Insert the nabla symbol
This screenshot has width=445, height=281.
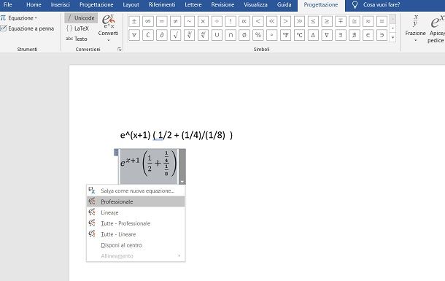(x=327, y=35)
